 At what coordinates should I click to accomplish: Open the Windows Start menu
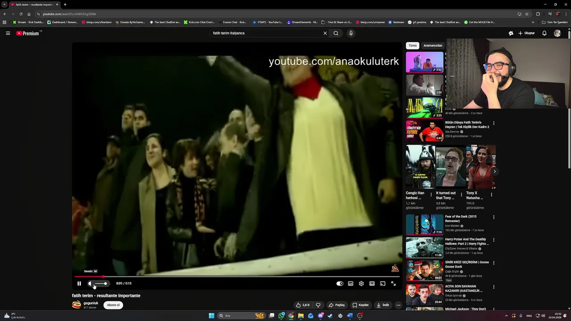[211, 316]
